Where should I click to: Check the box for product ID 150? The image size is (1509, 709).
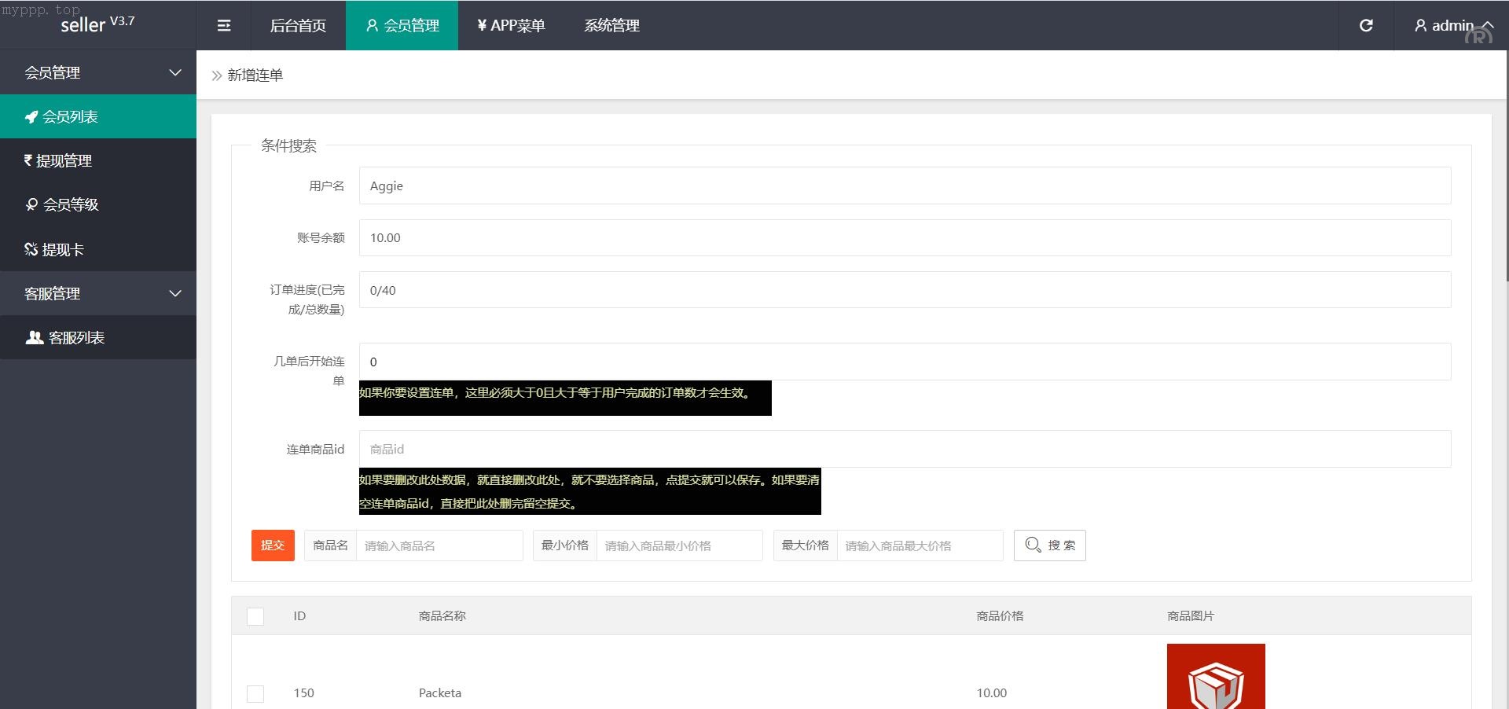[255, 693]
